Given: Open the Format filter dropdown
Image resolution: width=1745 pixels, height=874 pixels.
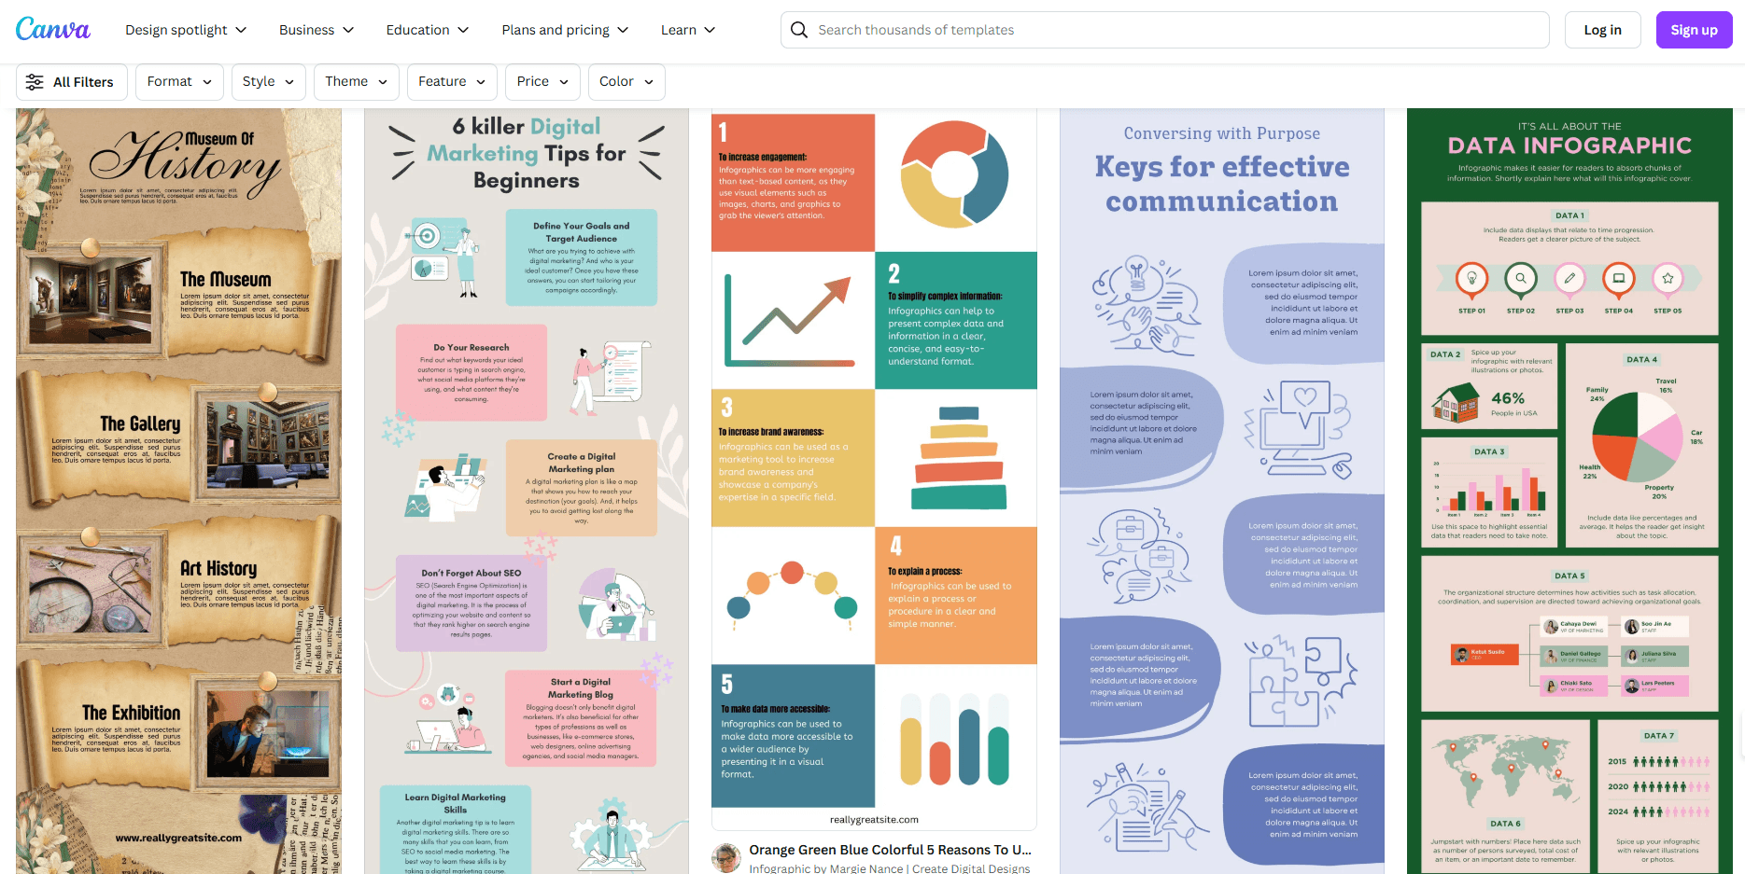Looking at the screenshot, I should [179, 82].
